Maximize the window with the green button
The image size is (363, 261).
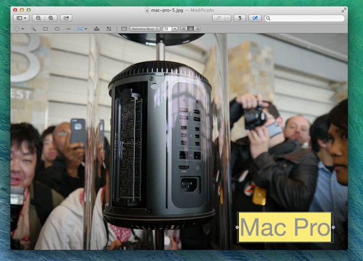pos(29,10)
